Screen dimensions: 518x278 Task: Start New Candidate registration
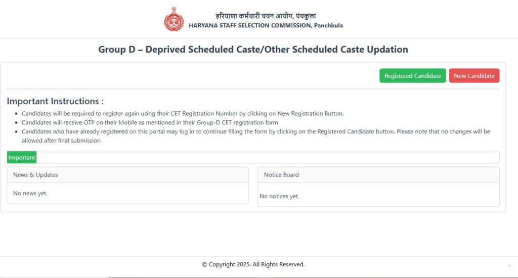(474, 76)
